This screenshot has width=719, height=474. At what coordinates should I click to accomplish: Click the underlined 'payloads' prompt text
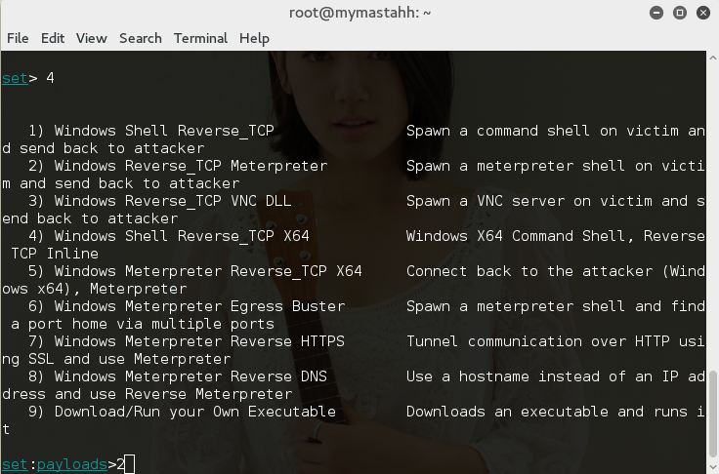tap(72, 464)
